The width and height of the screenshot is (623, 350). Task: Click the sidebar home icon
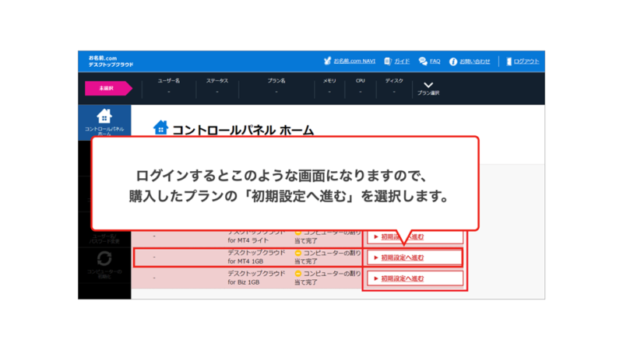tap(104, 116)
